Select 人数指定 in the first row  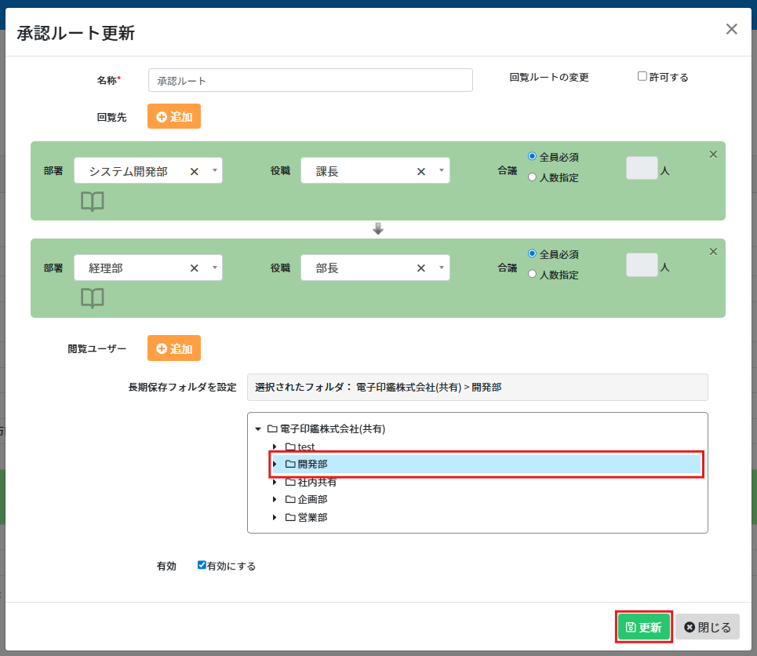click(x=533, y=177)
